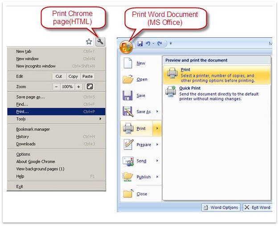This screenshot has width=279, height=226.
Task: Expand the Prepare submenu arrow
Action: (x=157, y=145)
